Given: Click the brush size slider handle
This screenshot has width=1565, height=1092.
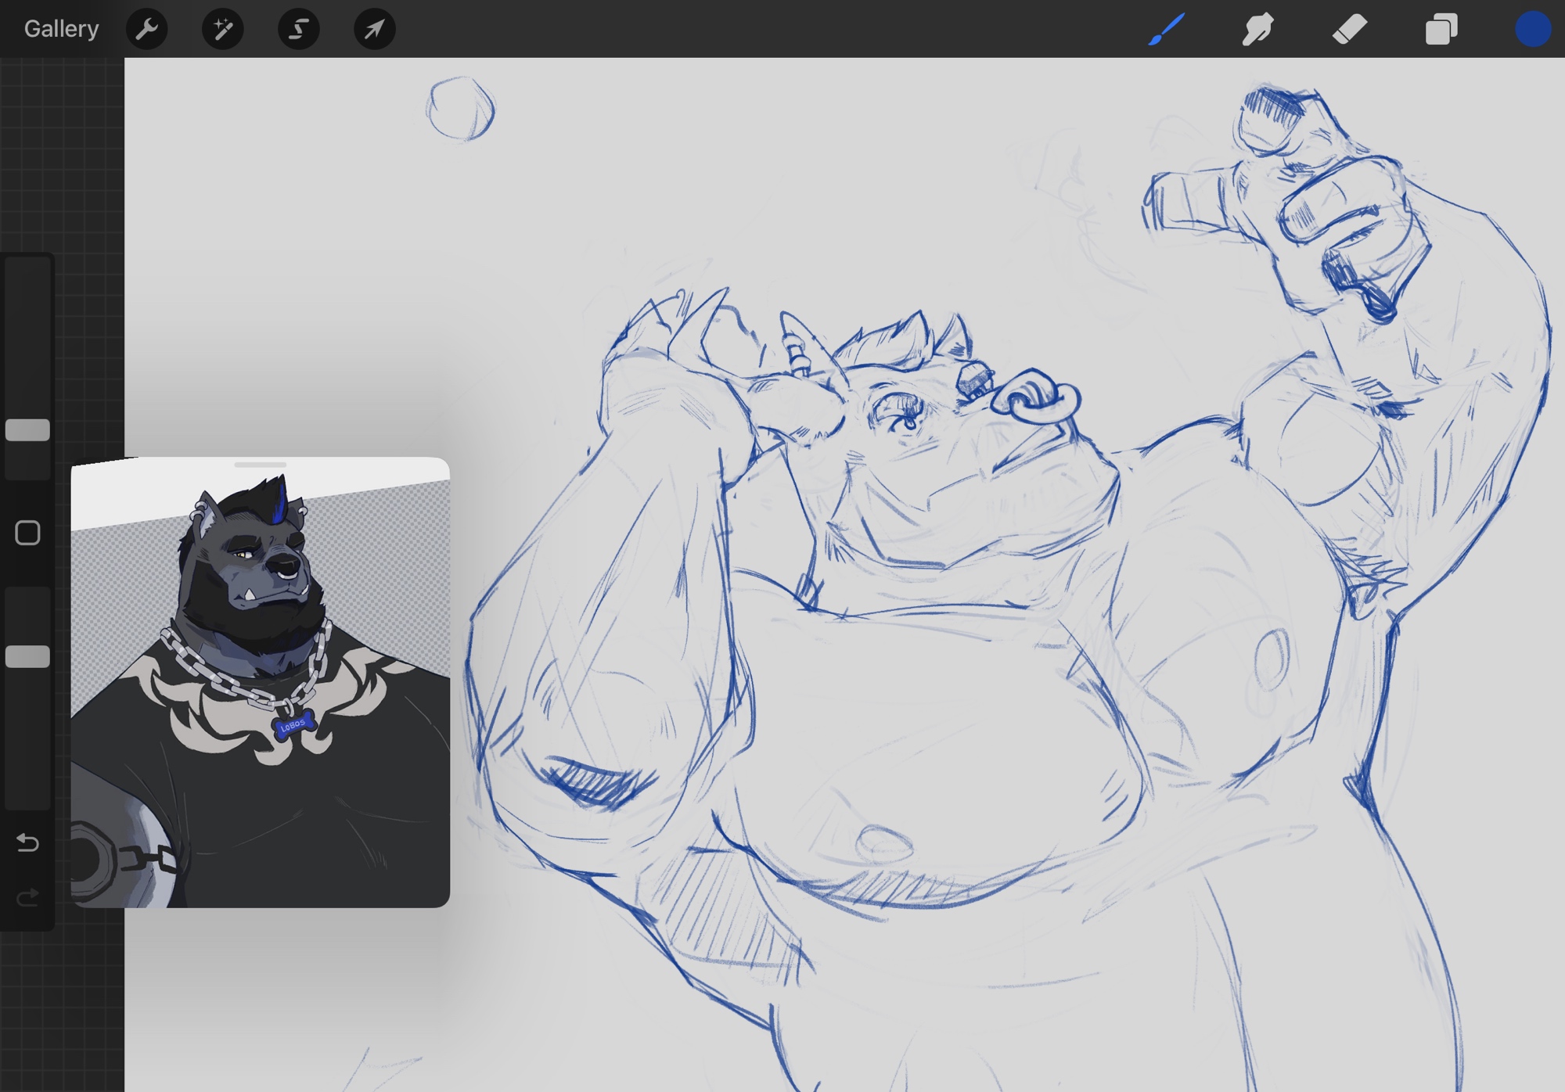Looking at the screenshot, I should coord(27,429).
